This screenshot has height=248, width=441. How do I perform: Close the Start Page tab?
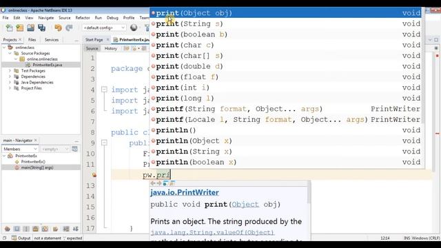[x=107, y=40]
